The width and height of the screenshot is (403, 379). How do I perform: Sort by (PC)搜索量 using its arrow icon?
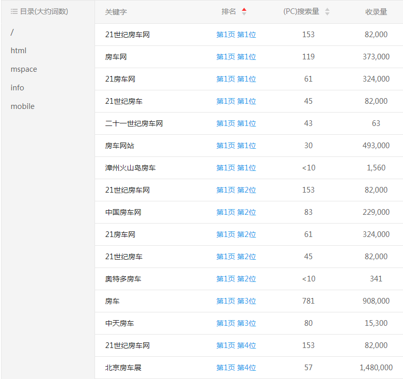point(327,11)
